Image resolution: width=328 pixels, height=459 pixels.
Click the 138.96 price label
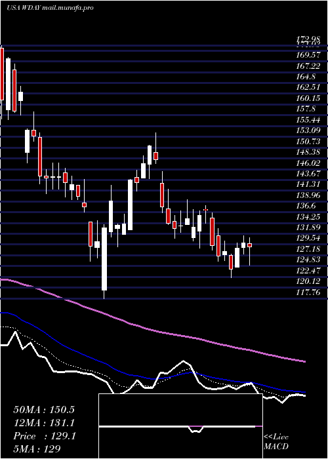pos(308,195)
